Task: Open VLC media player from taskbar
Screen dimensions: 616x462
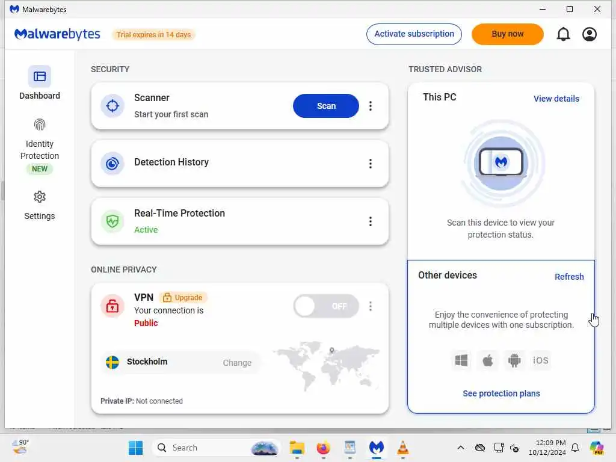Action: 402,448
